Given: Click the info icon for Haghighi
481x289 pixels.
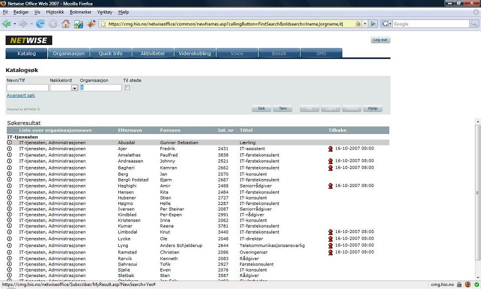Looking at the screenshot, I should 9,186.
